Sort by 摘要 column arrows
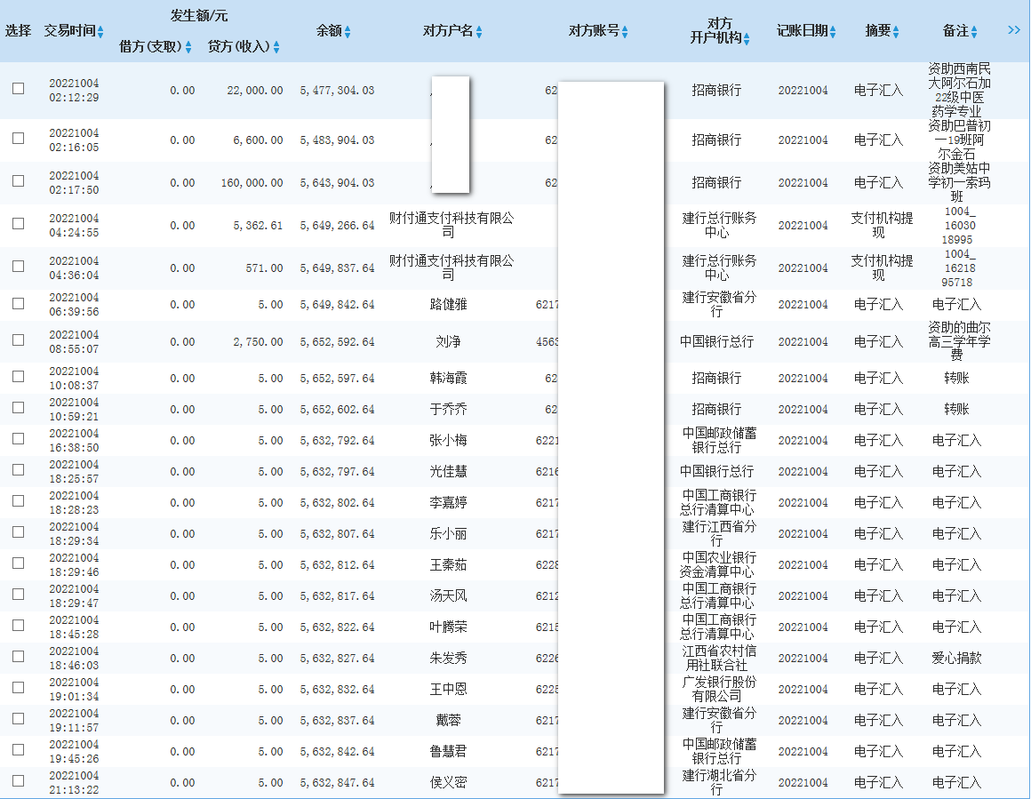This screenshot has height=799, width=1031. click(x=896, y=32)
